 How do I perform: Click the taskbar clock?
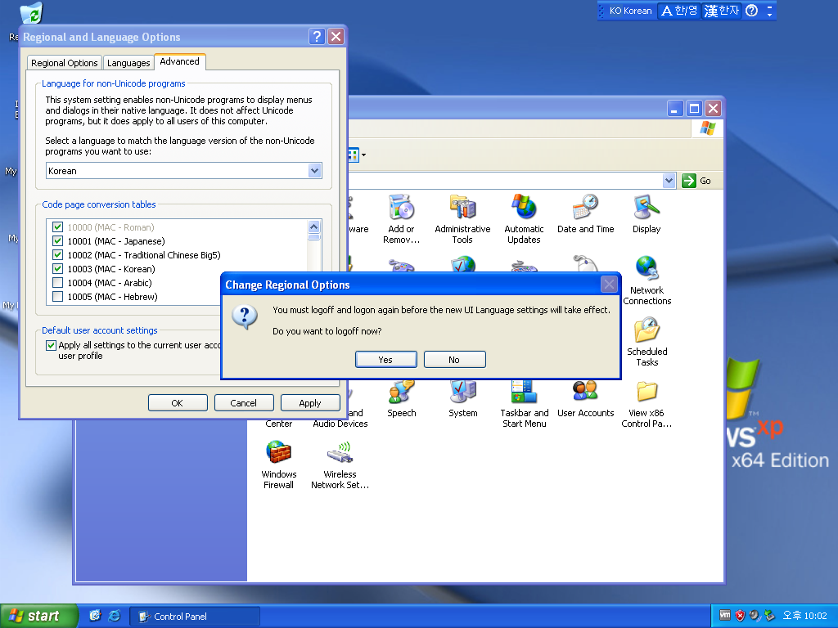pyautogui.click(x=804, y=616)
